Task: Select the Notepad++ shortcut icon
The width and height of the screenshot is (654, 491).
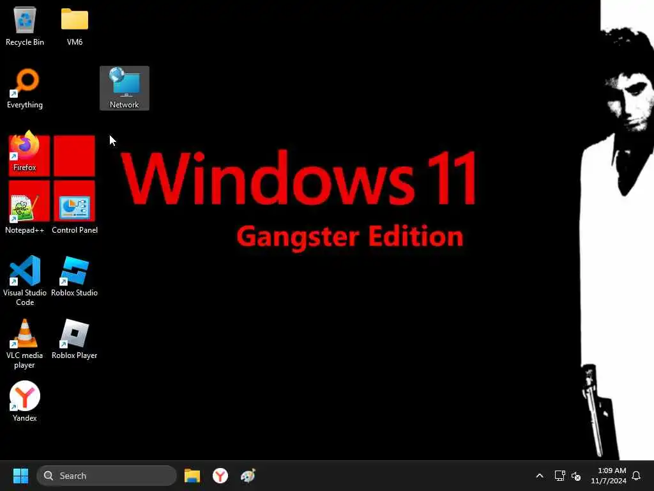Action: pyautogui.click(x=25, y=214)
